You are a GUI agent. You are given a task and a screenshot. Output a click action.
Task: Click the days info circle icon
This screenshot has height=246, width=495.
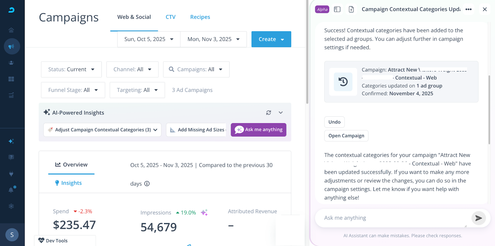tap(147, 183)
